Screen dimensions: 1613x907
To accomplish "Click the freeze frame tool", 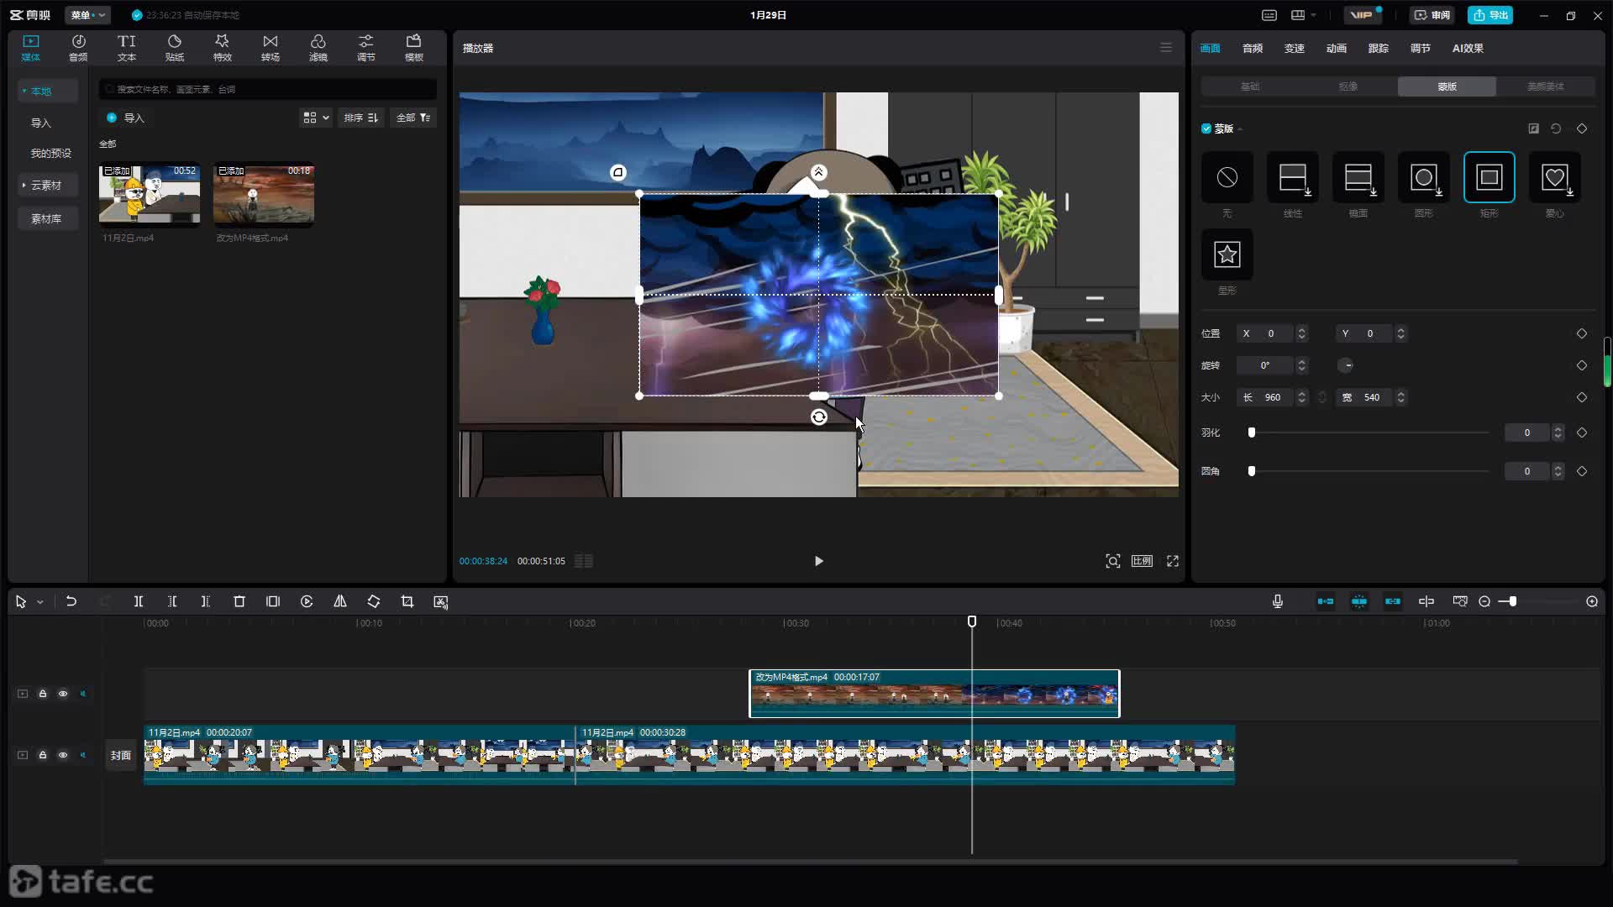I will pos(273,601).
